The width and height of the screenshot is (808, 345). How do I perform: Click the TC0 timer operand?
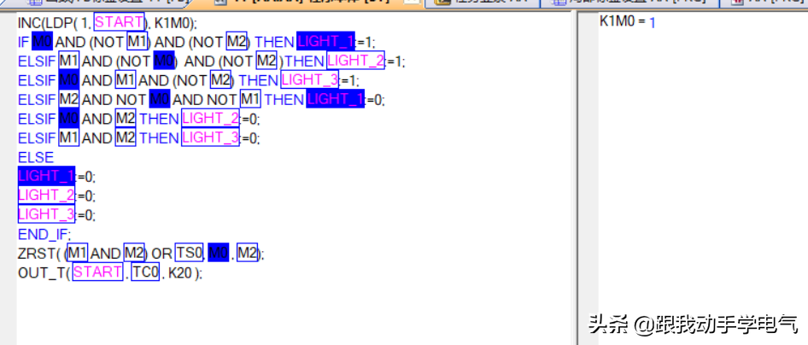pyautogui.click(x=145, y=273)
